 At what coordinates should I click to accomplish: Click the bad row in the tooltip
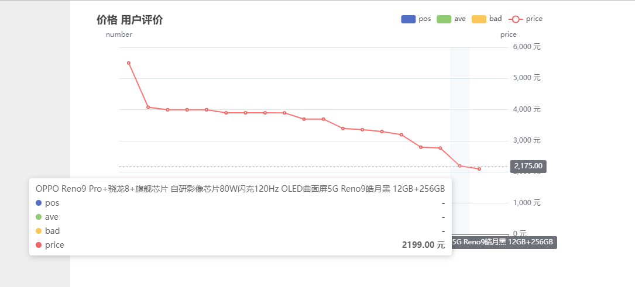[241, 231]
